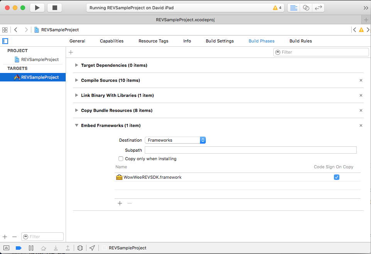371x254 pixels.
Task: Open the General tab
Action: pos(77,41)
